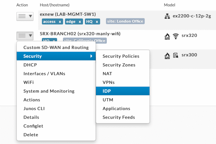This screenshot has height=144, width=216.
Task: Choose Security Policies in the submenu
Action: tap(121, 56)
